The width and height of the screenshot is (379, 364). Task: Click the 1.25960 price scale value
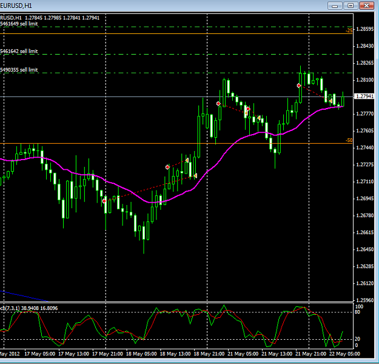click(x=365, y=300)
